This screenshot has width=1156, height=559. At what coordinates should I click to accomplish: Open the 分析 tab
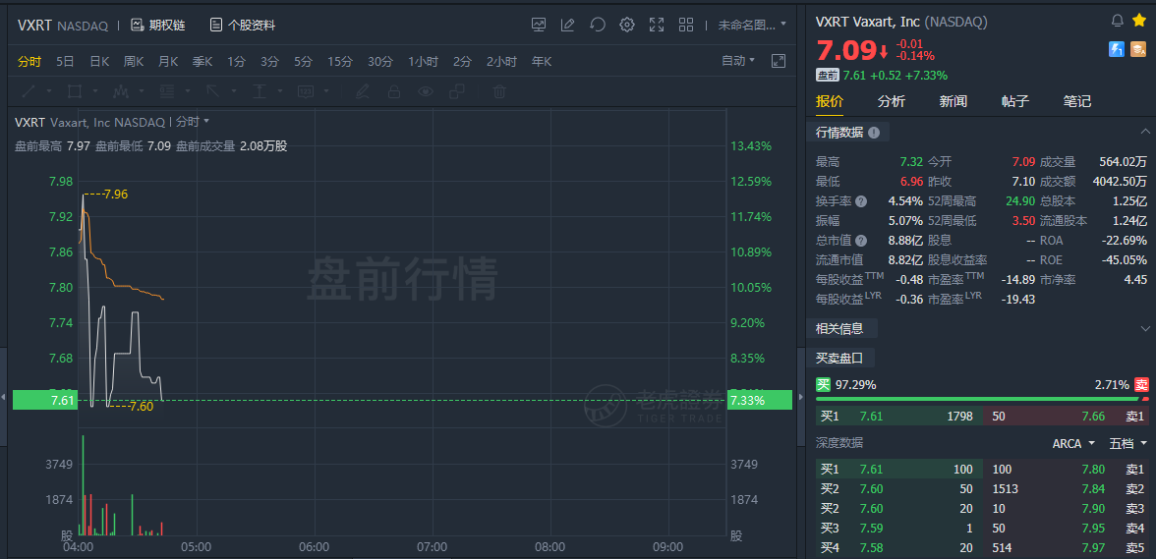click(892, 101)
